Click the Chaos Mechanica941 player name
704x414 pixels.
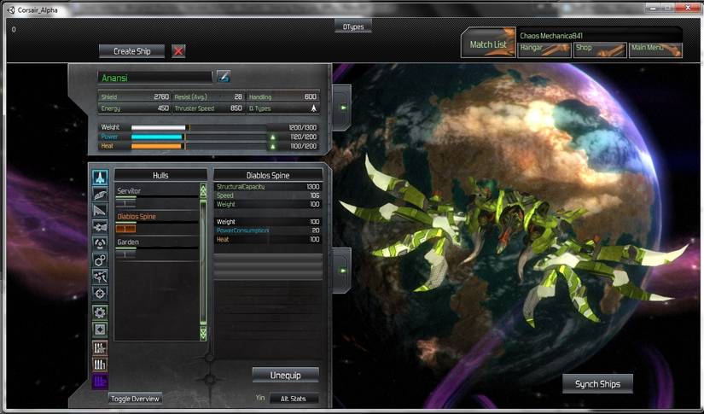coord(551,36)
